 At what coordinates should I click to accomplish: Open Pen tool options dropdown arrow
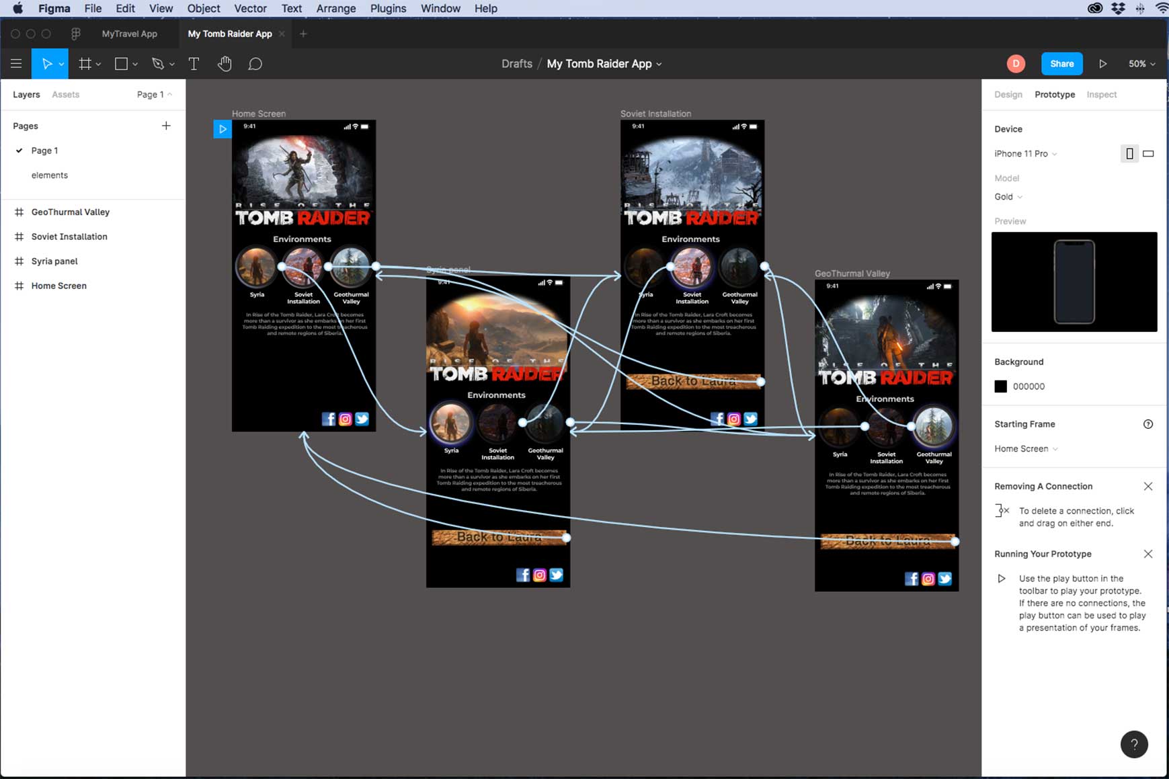[172, 65]
